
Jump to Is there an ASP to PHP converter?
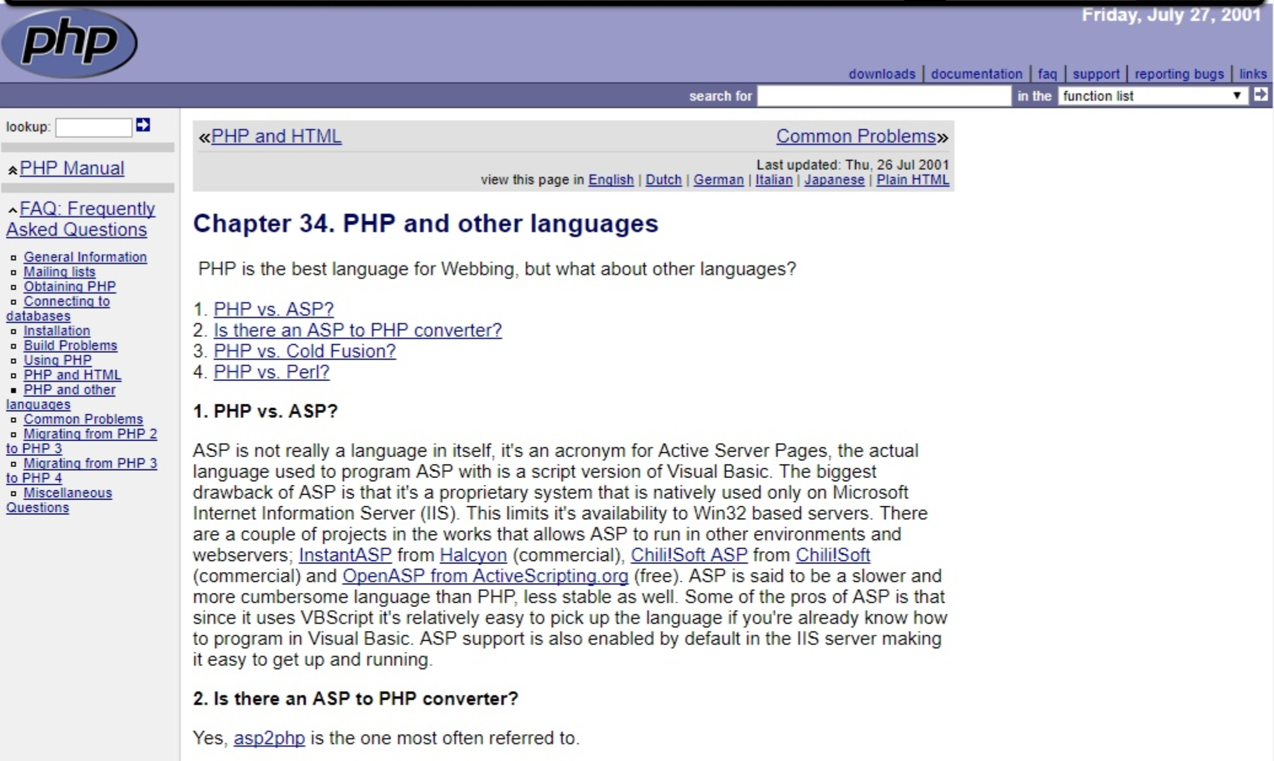[358, 330]
